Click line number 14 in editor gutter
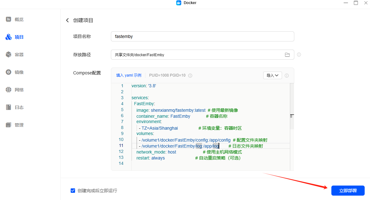Image resolution: width=370 pixels, height=200 pixels. (x=121, y=163)
